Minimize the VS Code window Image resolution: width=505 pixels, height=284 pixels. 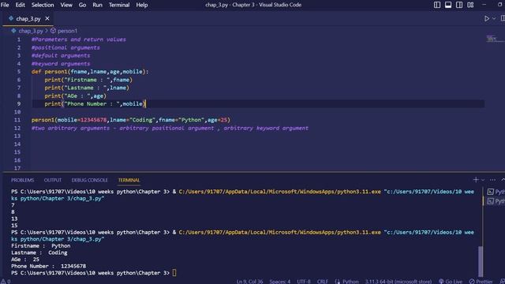pyautogui.click(x=484, y=5)
